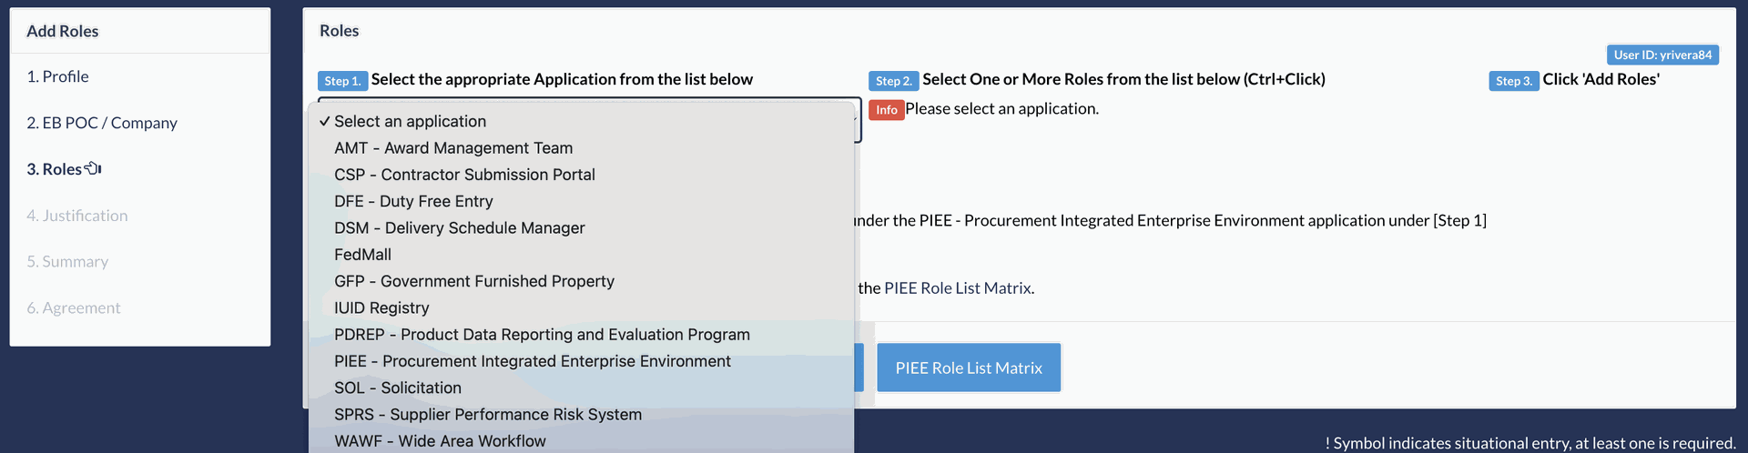Viewport: 1748px width, 453px height.
Task: Pick DFE - Duty Free Entry option
Action: click(x=413, y=201)
